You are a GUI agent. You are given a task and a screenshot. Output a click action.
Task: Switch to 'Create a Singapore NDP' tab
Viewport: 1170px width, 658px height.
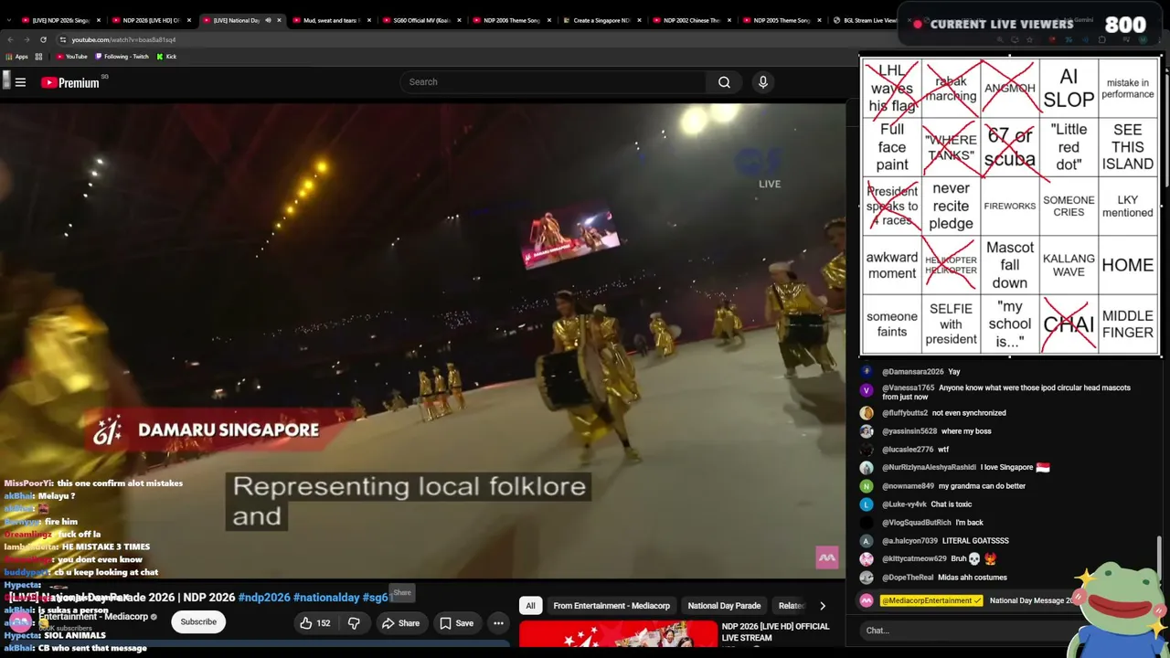(601, 20)
